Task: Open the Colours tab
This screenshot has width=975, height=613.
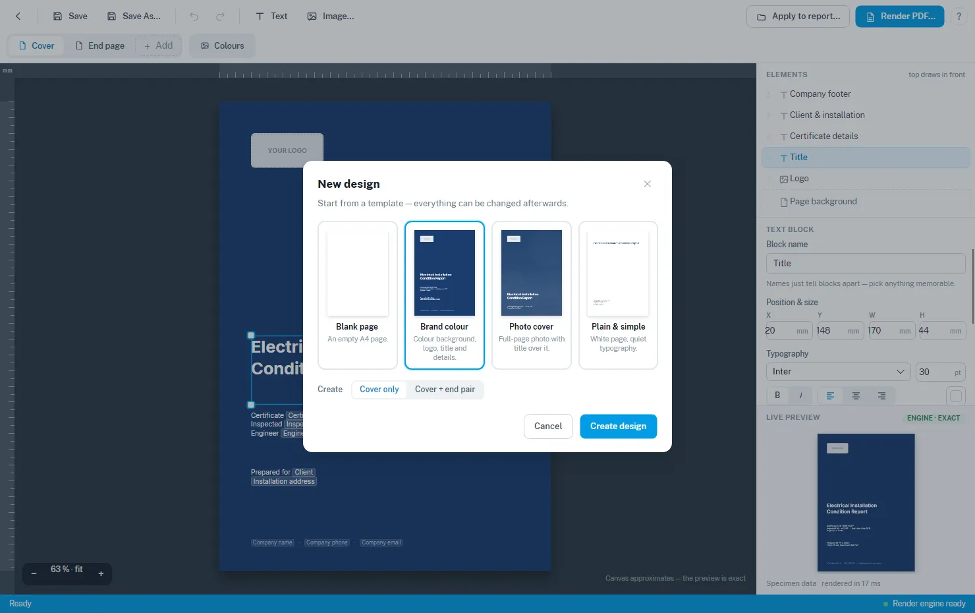Action: (x=222, y=45)
